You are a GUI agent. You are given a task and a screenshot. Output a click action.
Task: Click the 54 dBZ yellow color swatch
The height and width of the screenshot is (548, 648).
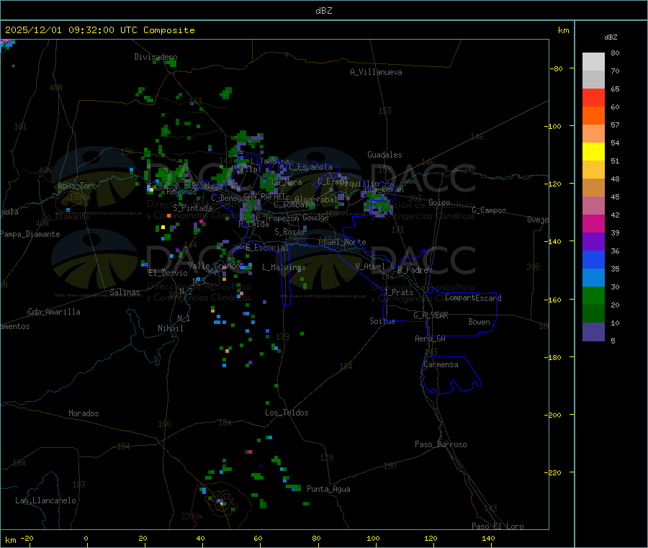593,152
